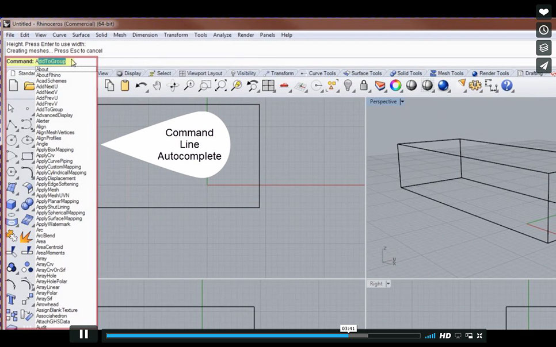Click the Undo View Change icon

pyautogui.click(x=253, y=86)
